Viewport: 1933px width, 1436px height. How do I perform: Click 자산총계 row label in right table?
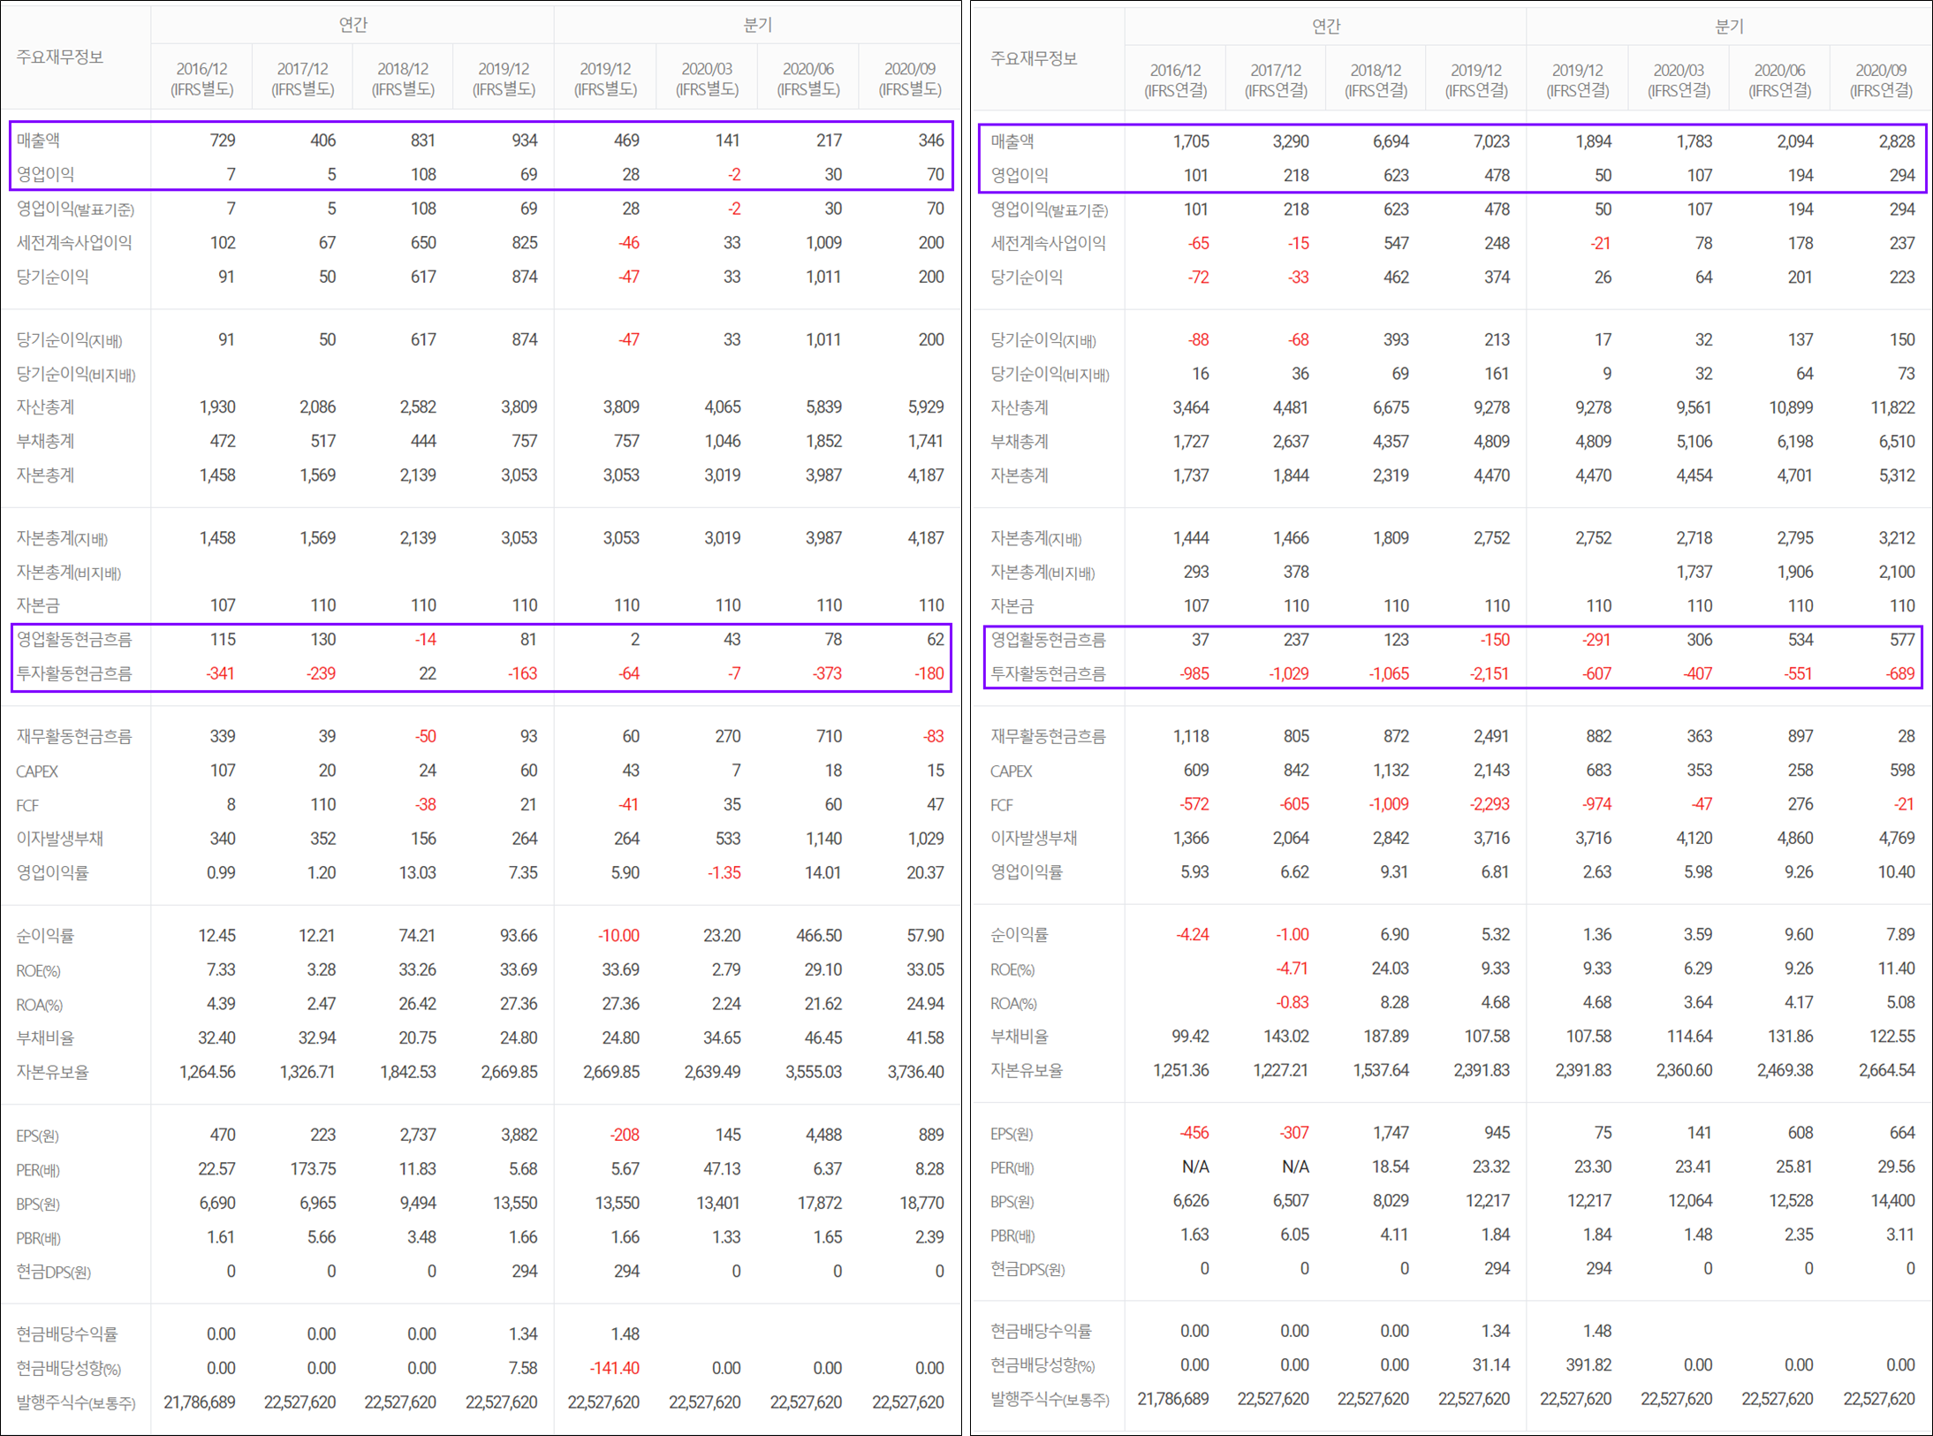click(1019, 407)
